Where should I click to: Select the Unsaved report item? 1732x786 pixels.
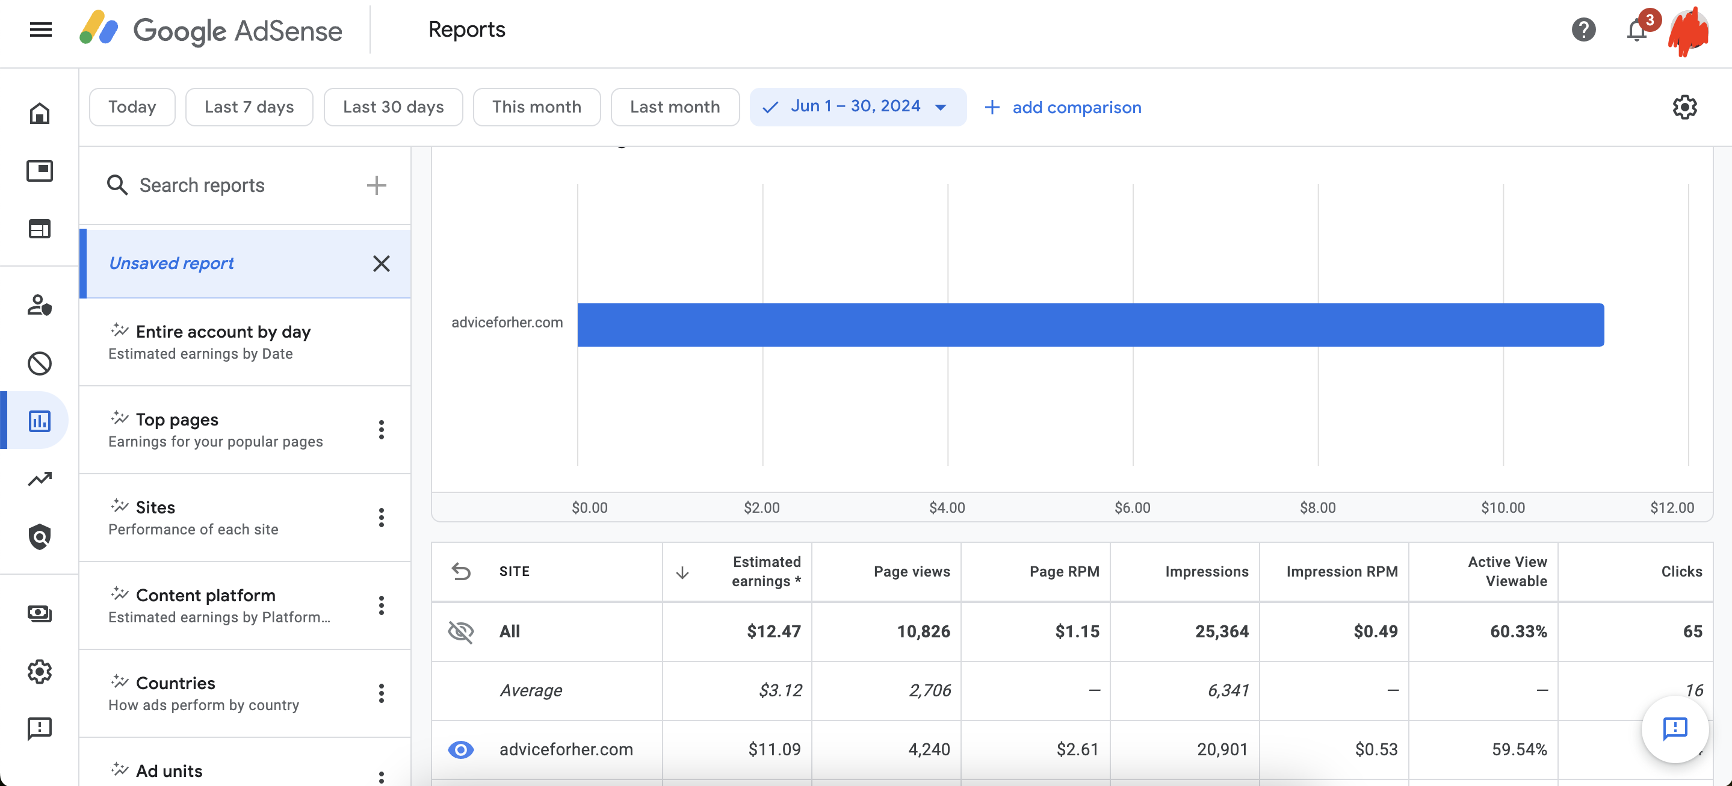[245, 264]
